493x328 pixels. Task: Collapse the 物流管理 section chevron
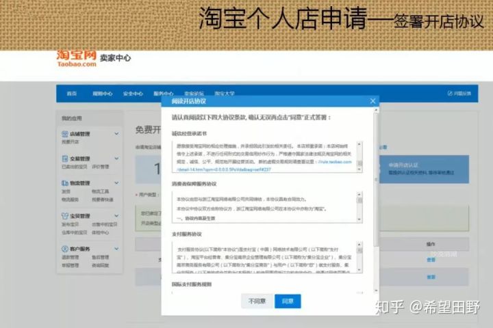[x=116, y=183]
